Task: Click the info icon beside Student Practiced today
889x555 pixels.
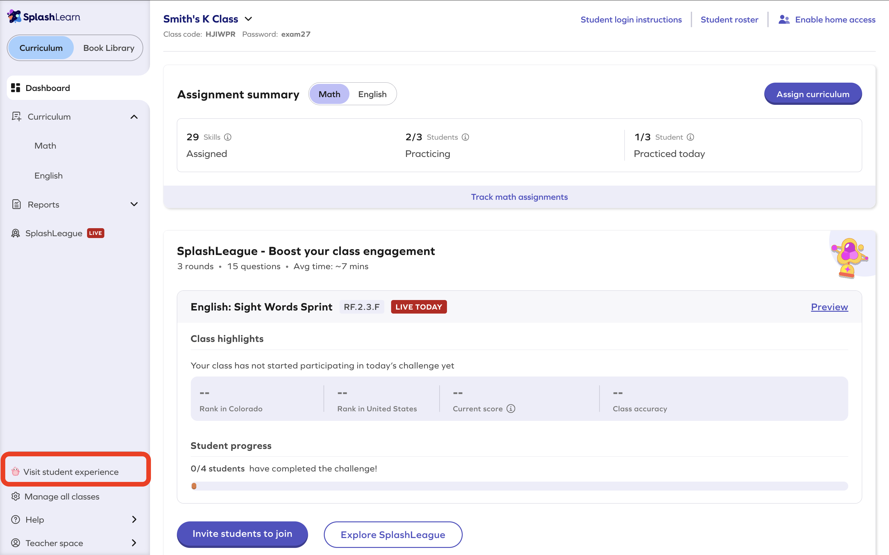Action: pos(690,137)
